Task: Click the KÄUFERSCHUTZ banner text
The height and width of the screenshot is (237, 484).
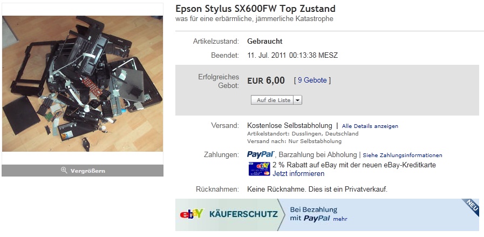Action: [243, 214]
